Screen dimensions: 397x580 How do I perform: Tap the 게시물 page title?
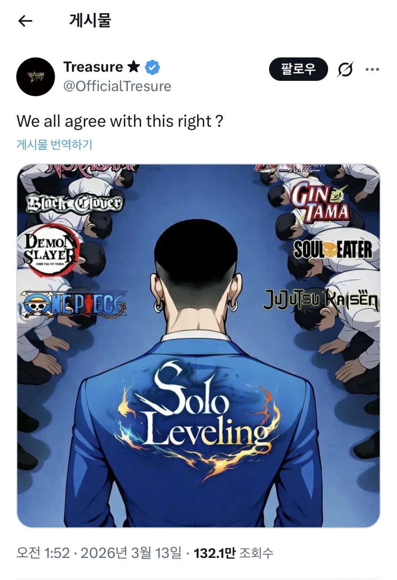point(90,21)
